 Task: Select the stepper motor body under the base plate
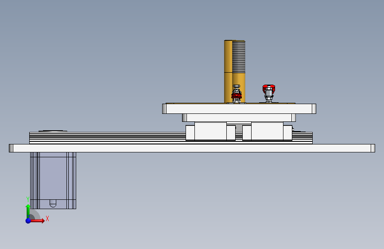(x=53, y=181)
